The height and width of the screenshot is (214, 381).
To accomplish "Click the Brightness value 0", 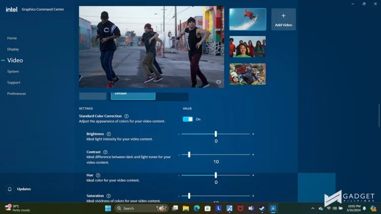I will coord(216,141).
